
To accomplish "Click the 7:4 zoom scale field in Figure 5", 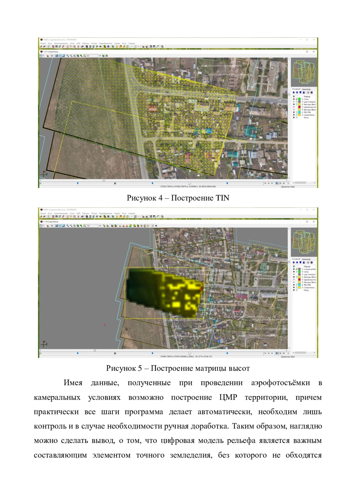I will click(x=92, y=226).
